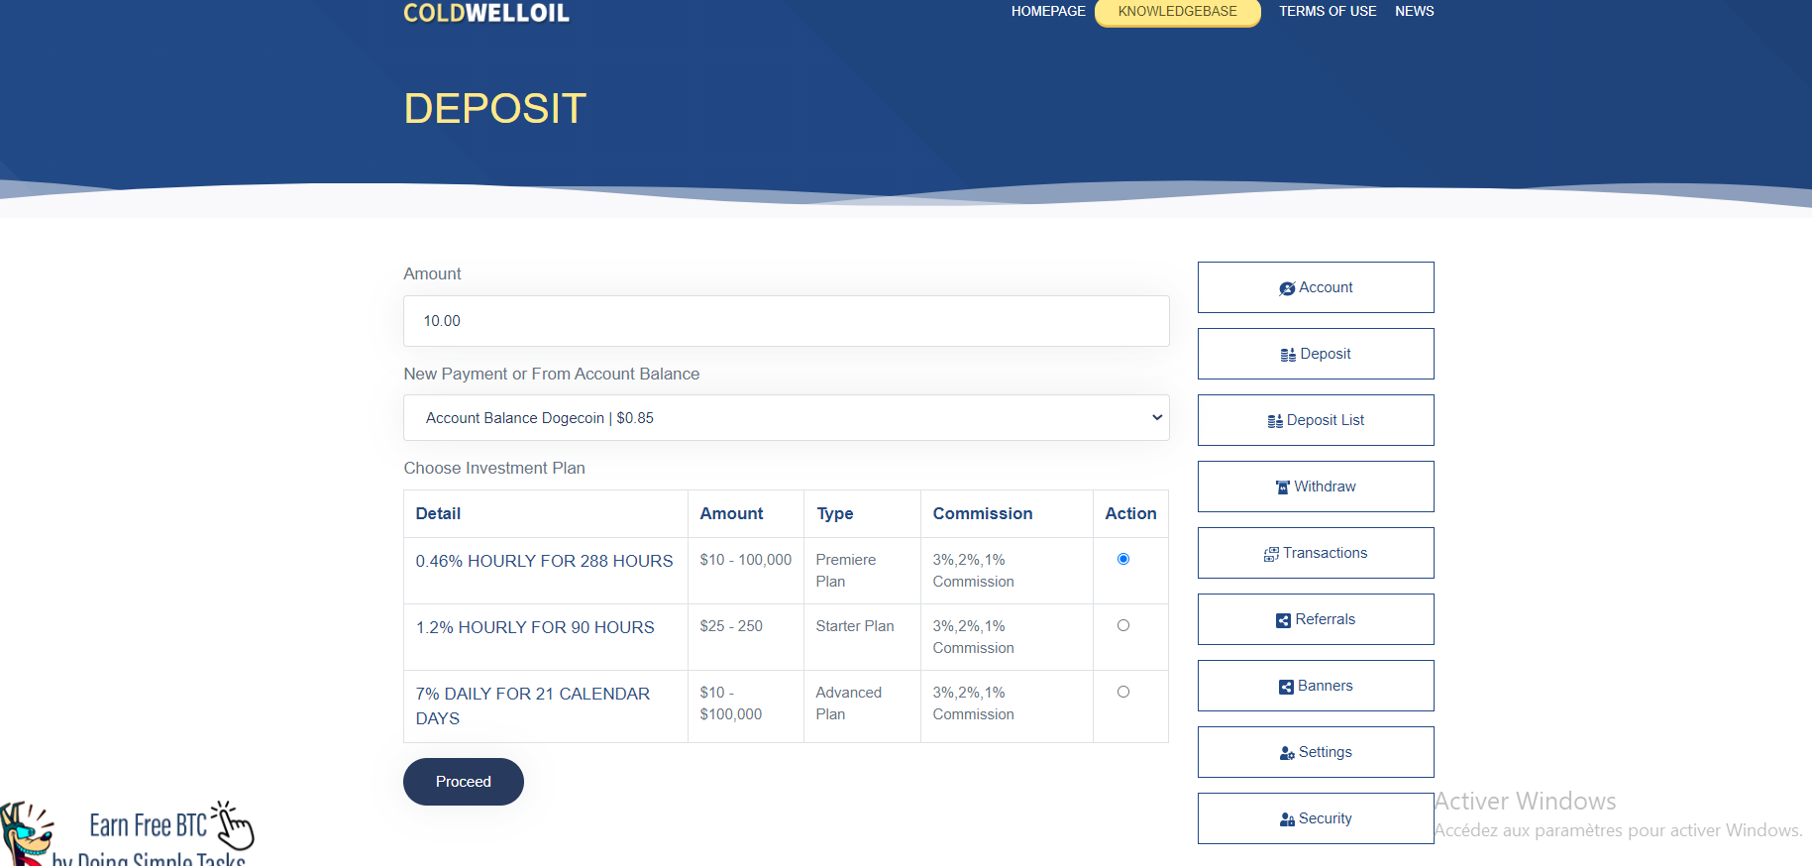
Task: Click the Earn Free BTC ad banner text
Action: point(149,825)
